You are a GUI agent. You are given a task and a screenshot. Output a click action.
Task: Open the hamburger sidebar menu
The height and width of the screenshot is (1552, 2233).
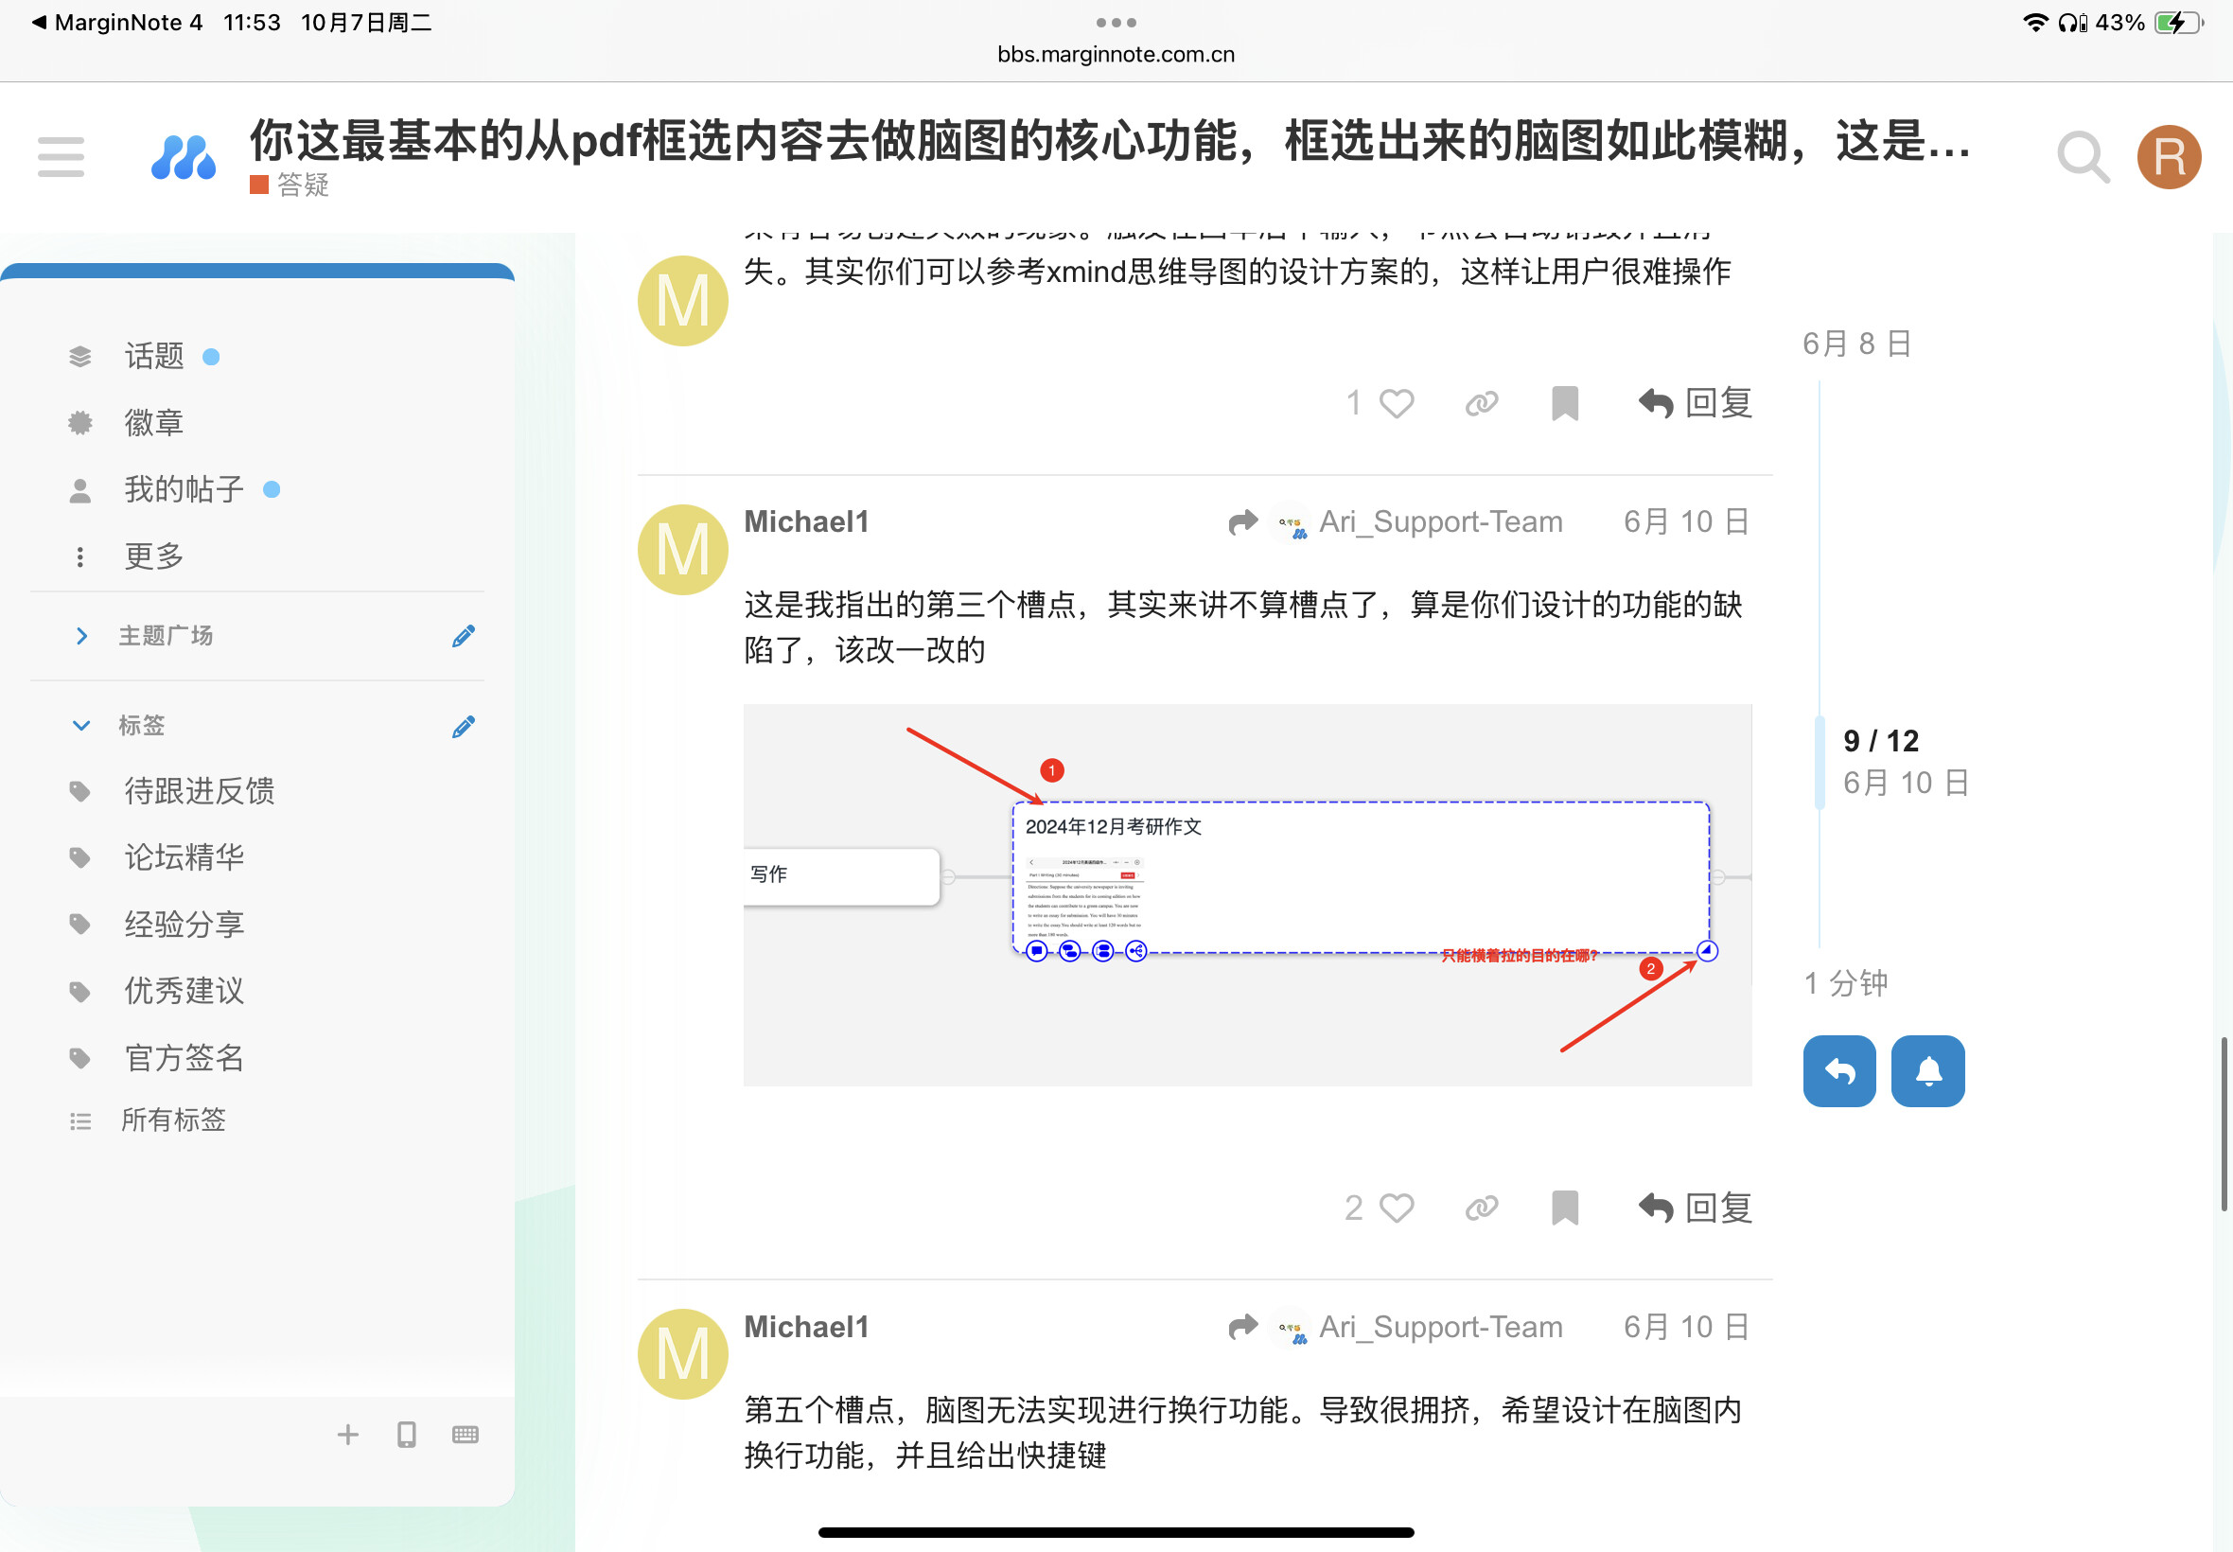(61, 156)
